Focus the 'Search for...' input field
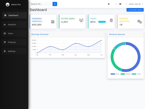This screenshot has height=109, width=145. [x=41, y=4]
